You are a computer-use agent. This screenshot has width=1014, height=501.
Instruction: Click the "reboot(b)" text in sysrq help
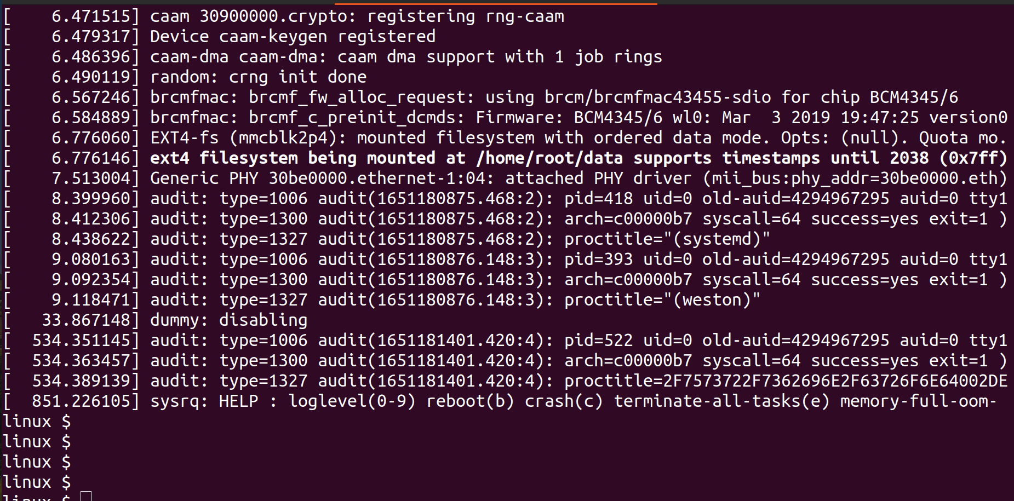click(470, 401)
